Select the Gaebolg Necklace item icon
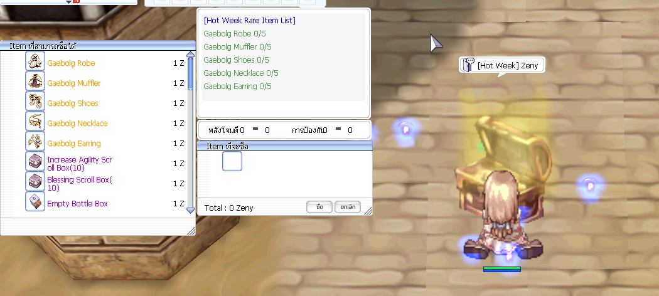Image resolution: width=659 pixels, height=296 pixels. coord(35,122)
